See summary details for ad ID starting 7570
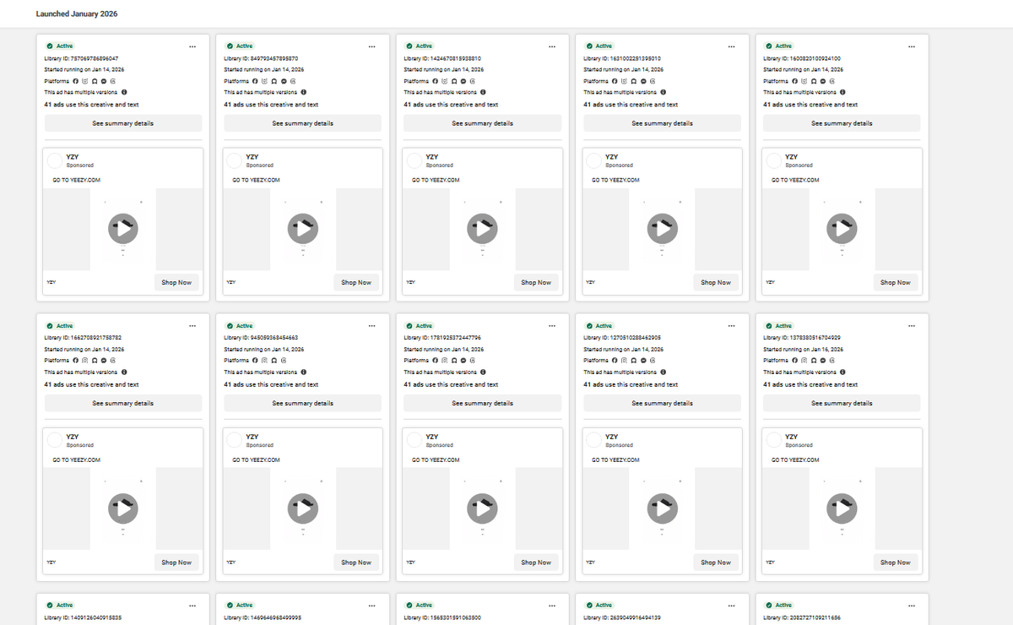The height and width of the screenshot is (625, 1013). [x=123, y=123]
